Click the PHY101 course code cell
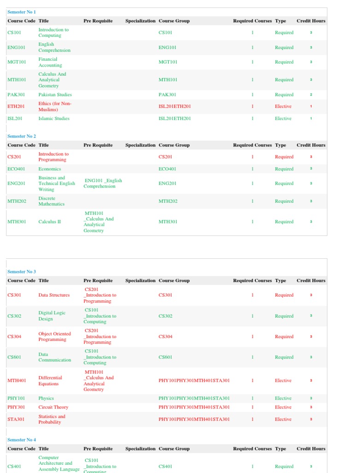Screen dimensions: 354x473 (16, 399)
